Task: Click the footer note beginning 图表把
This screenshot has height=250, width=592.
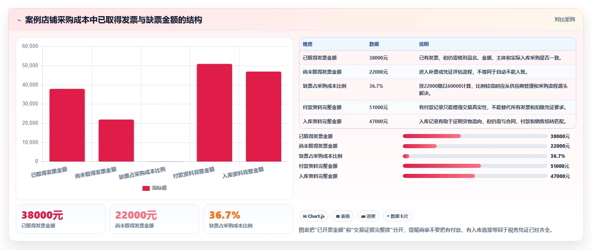Action: click(426, 230)
